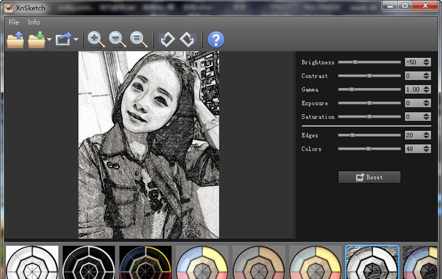Open the File menu
The image size is (442, 279).
point(14,22)
